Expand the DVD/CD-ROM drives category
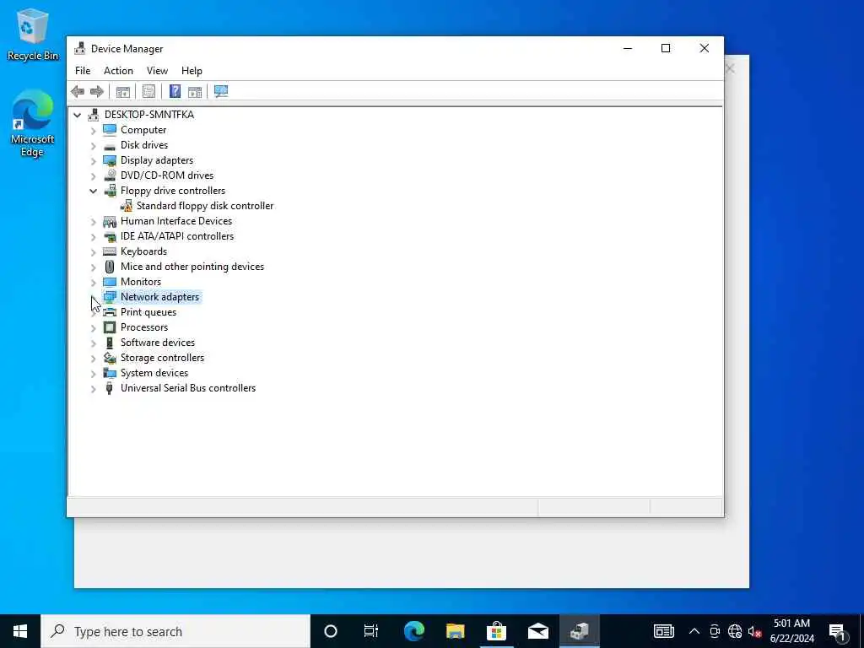Image resolution: width=864 pixels, height=648 pixels. [x=93, y=176]
